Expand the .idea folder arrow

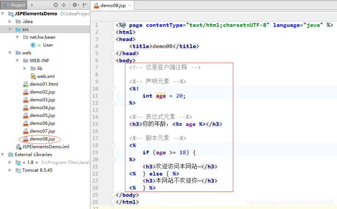tap(10, 21)
